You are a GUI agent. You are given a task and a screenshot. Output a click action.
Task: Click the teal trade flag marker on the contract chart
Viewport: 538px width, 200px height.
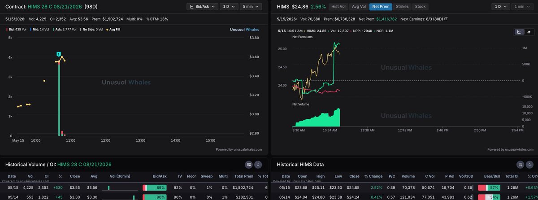(59, 54)
